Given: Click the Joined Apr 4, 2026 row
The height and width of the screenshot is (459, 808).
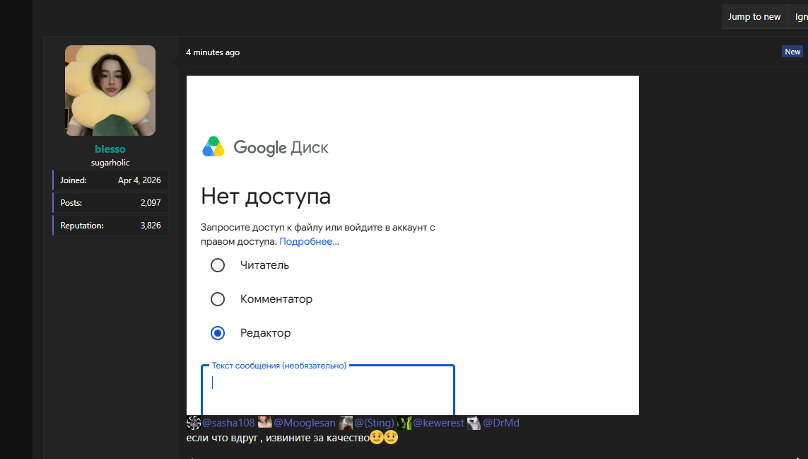Looking at the screenshot, I should [x=110, y=180].
